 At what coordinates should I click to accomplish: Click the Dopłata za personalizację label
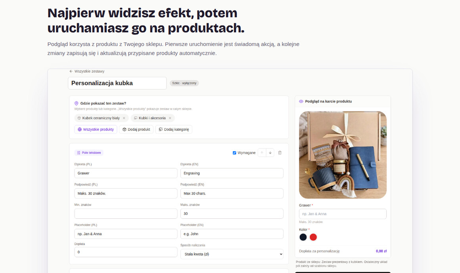(x=319, y=251)
